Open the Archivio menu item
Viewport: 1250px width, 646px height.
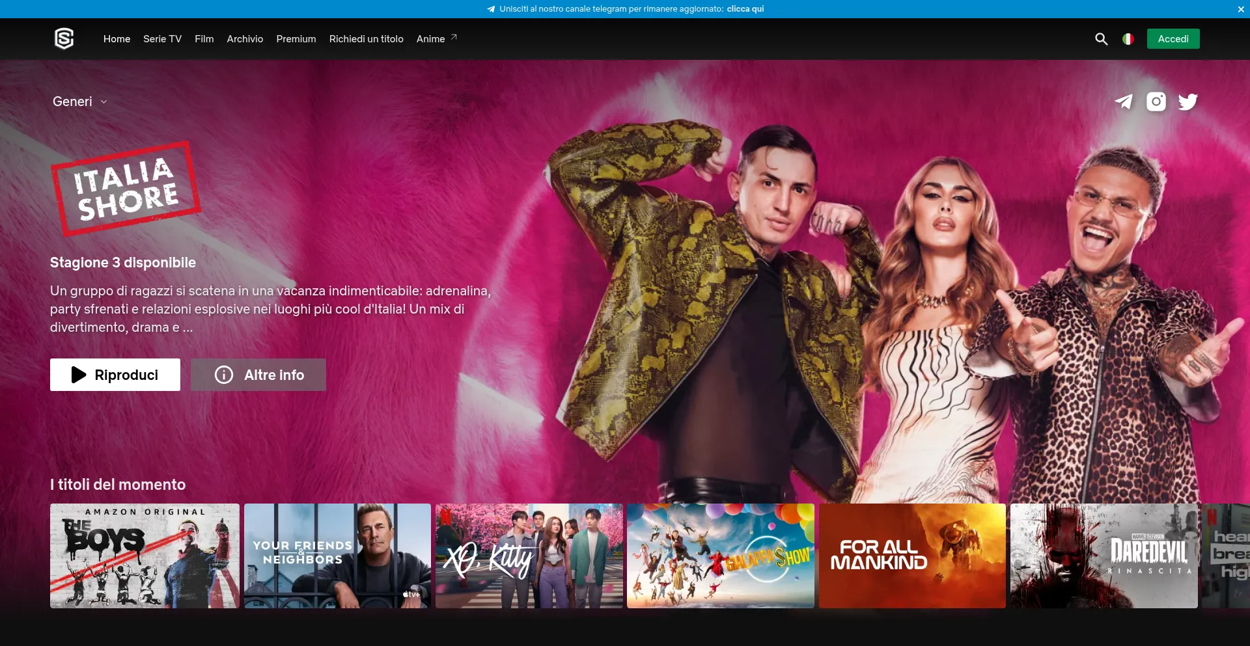click(x=245, y=39)
